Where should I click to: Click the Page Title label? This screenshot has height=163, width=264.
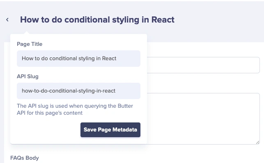pos(30,44)
